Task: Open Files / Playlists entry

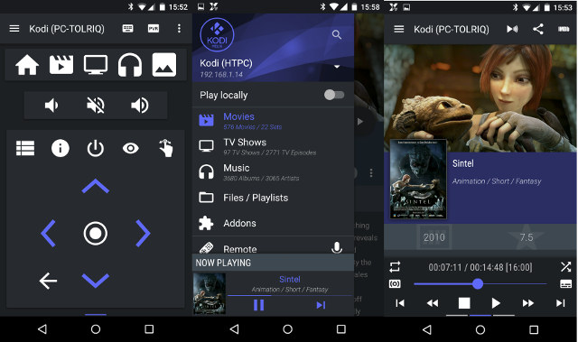Action: tap(273, 198)
